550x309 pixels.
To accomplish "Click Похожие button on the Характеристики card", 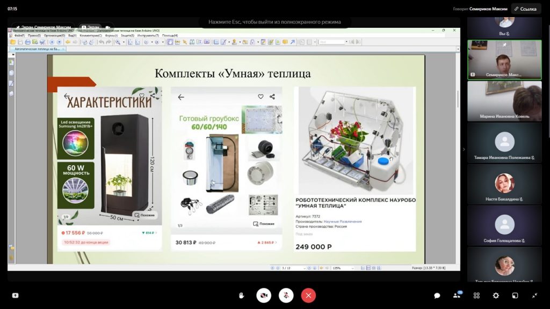I will 144,215.
